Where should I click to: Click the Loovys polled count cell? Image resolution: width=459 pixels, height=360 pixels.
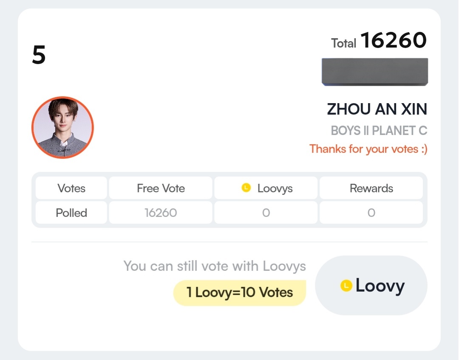point(266,213)
